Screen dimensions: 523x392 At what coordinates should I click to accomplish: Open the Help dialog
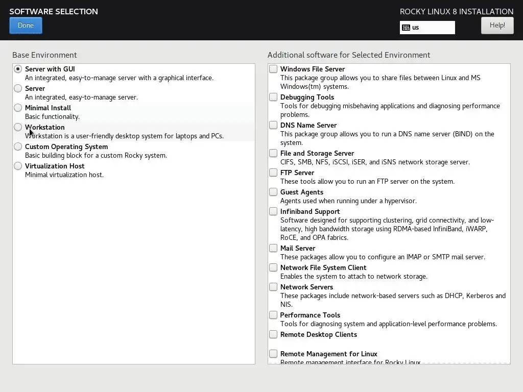pos(497,26)
